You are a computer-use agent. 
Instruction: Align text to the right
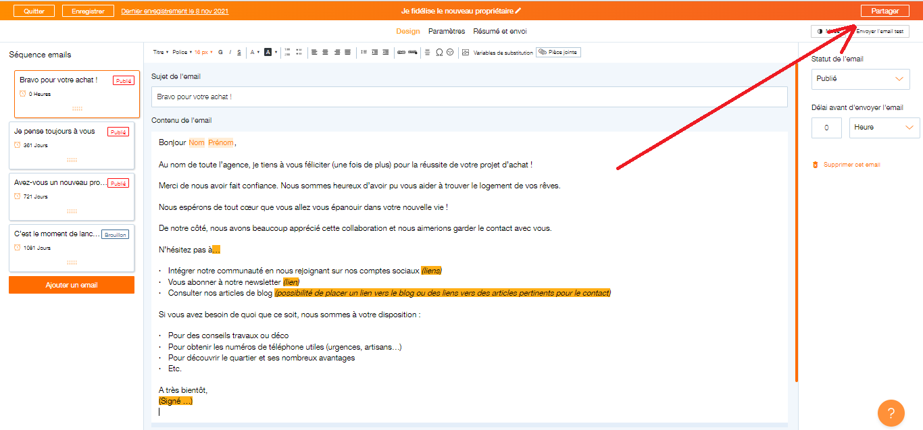click(336, 52)
